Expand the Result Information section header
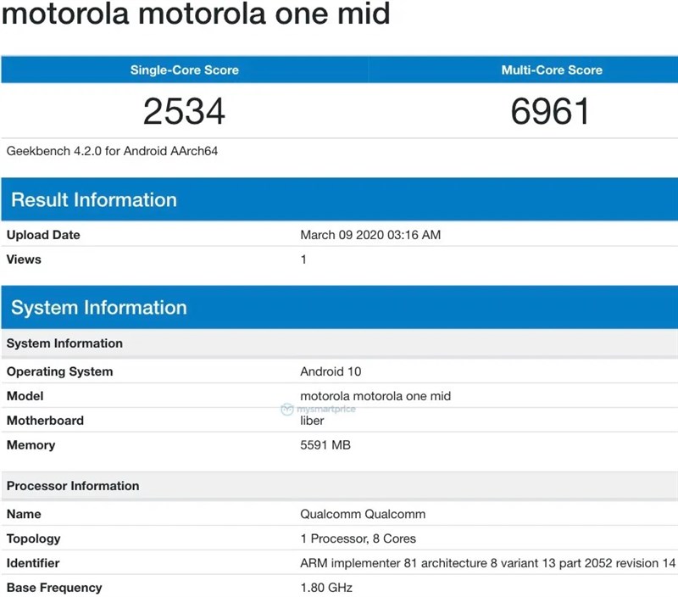 [94, 200]
